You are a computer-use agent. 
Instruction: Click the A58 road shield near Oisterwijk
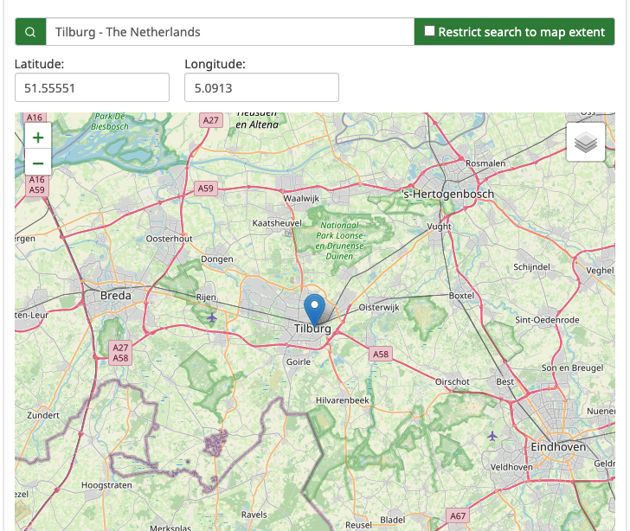380,353
